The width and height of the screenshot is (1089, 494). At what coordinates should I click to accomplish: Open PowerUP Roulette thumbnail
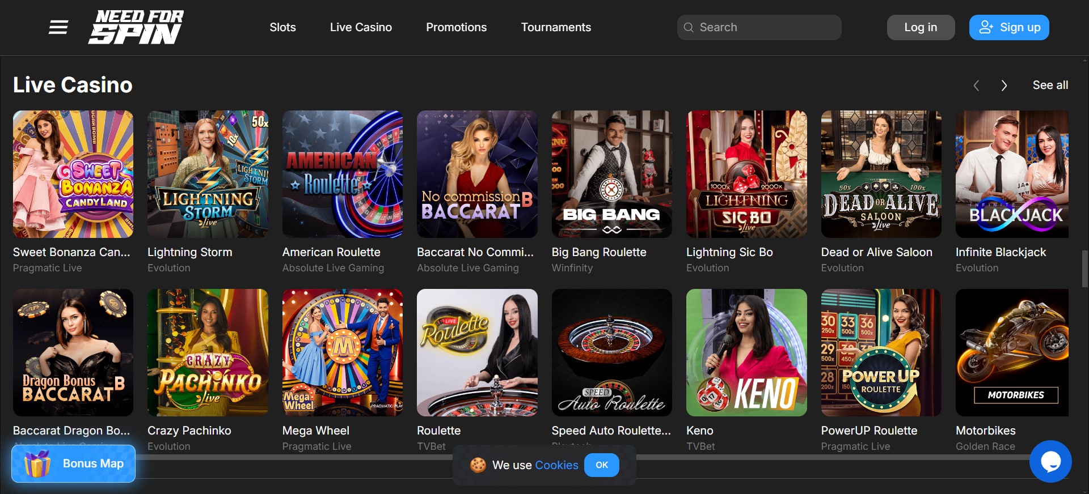click(881, 352)
